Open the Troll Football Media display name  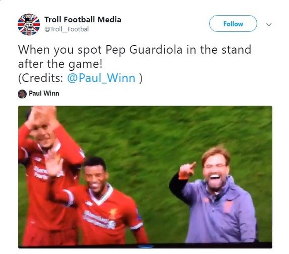[x=83, y=20]
